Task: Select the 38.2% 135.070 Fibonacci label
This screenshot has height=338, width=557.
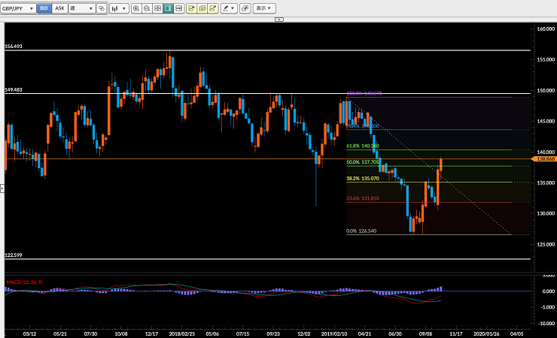Action: pos(363,179)
